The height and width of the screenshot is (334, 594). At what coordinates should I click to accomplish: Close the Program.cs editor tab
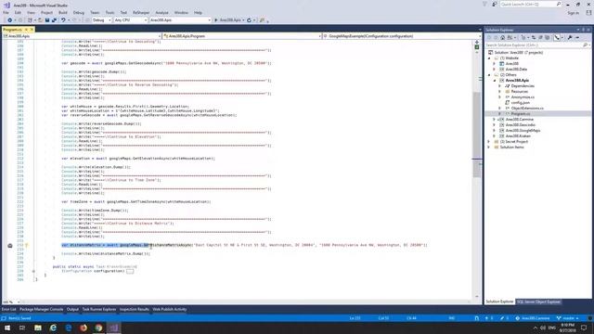pos(32,30)
